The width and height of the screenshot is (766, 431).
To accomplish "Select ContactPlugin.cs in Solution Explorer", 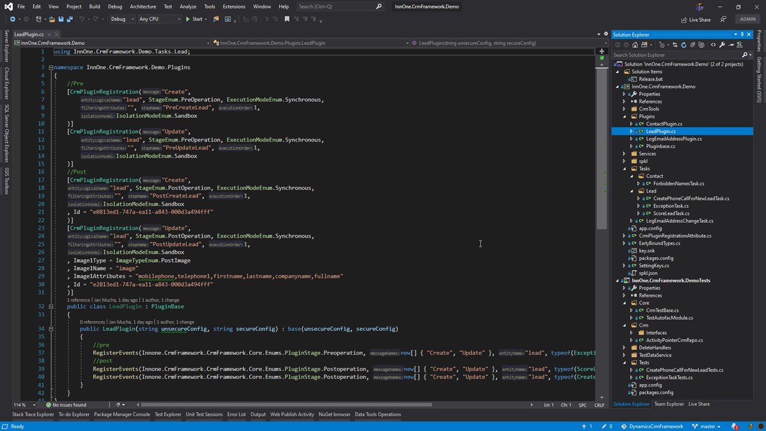I will (x=664, y=124).
